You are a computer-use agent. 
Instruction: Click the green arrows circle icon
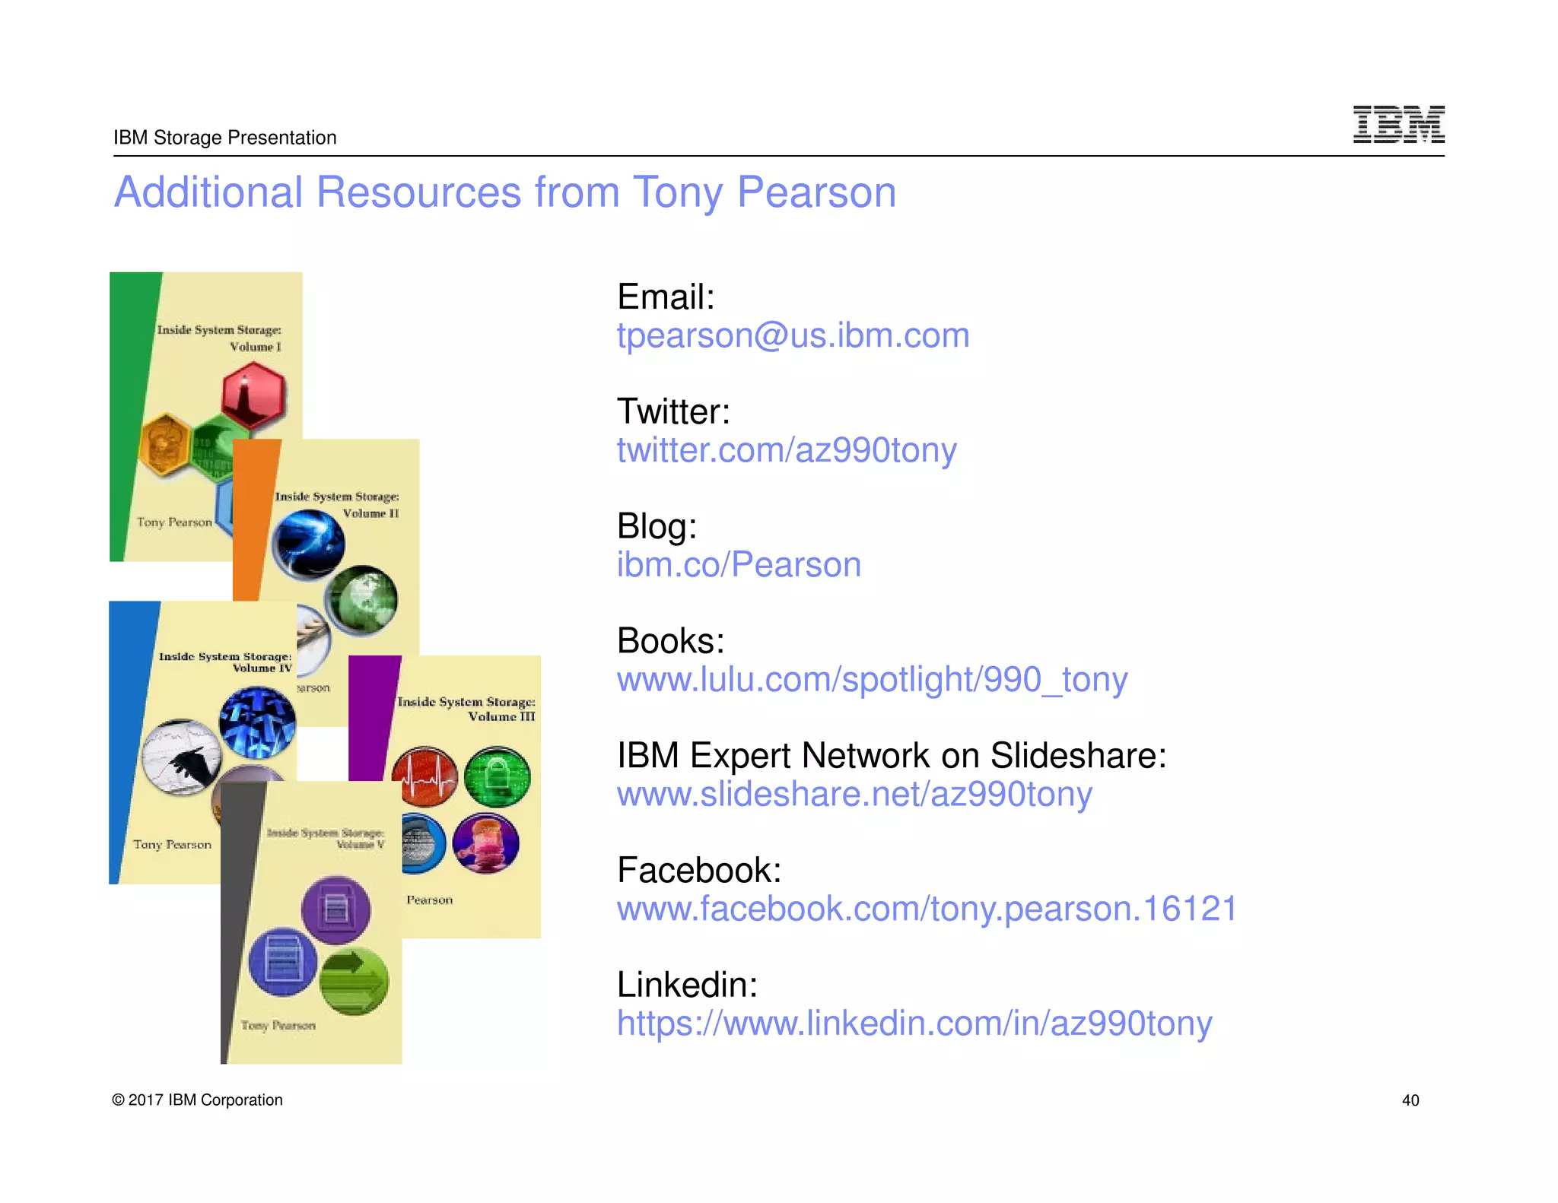(x=354, y=981)
